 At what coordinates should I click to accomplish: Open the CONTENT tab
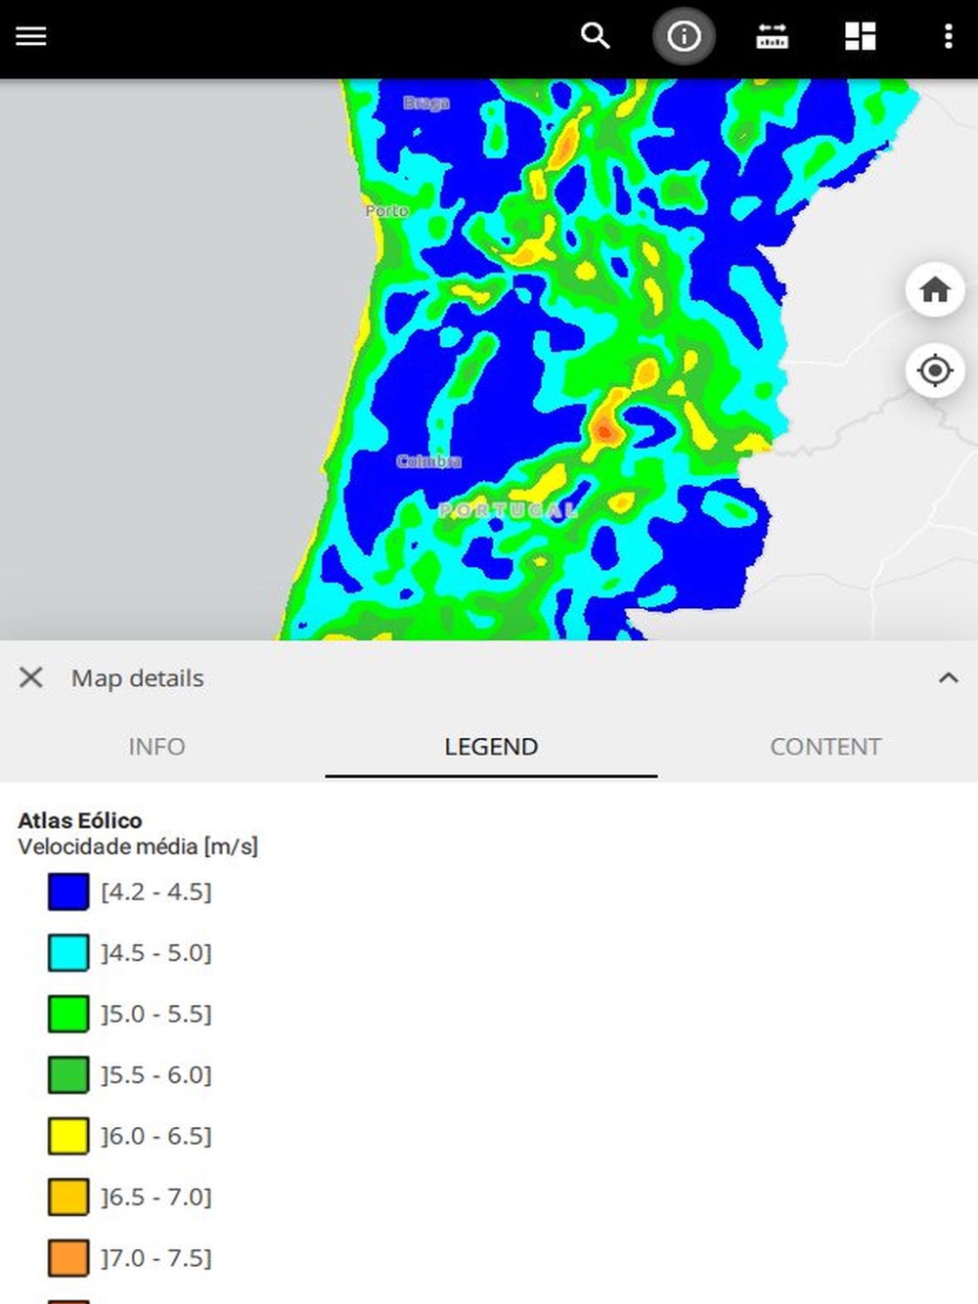point(825,747)
